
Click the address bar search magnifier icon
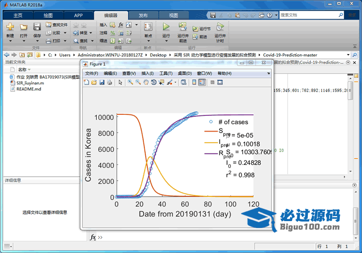click(354, 55)
